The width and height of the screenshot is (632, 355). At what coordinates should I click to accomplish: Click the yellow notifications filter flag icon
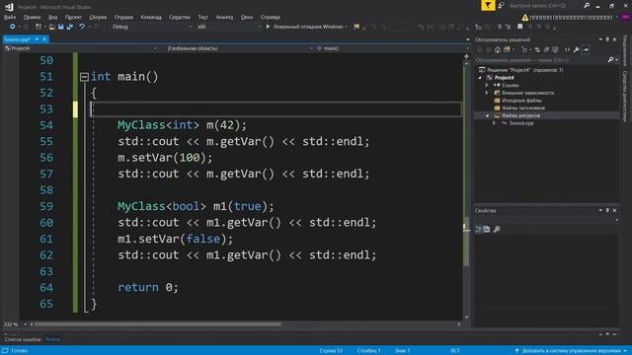(x=488, y=5)
